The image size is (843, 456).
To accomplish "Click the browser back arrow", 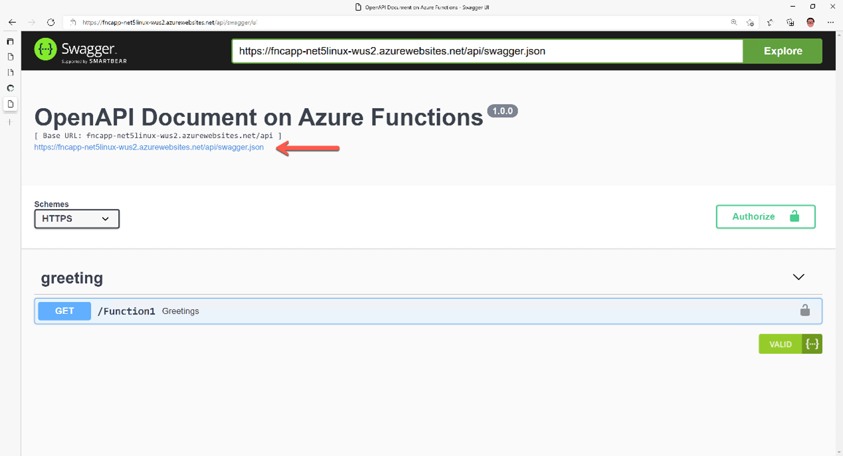I will click(12, 22).
